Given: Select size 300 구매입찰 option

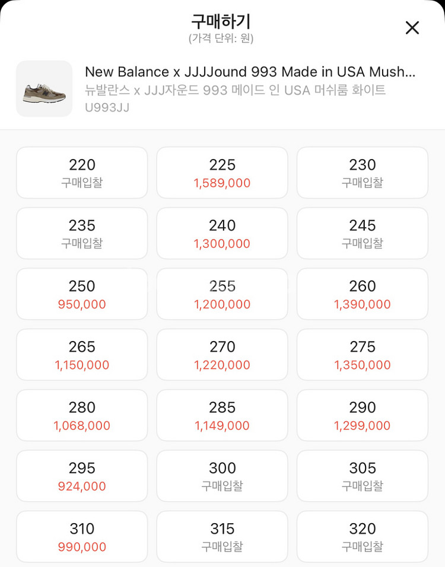Looking at the screenshot, I should [222, 476].
